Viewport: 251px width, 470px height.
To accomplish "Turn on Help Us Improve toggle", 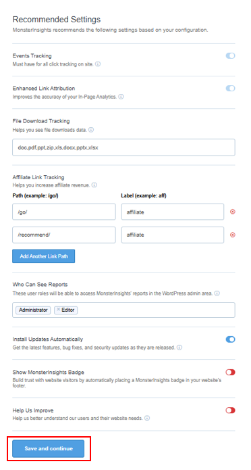I will pyautogui.click(x=230, y=410).
